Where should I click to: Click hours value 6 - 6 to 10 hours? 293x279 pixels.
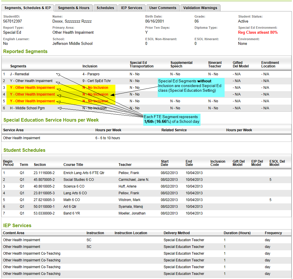[x=108, y=138]
